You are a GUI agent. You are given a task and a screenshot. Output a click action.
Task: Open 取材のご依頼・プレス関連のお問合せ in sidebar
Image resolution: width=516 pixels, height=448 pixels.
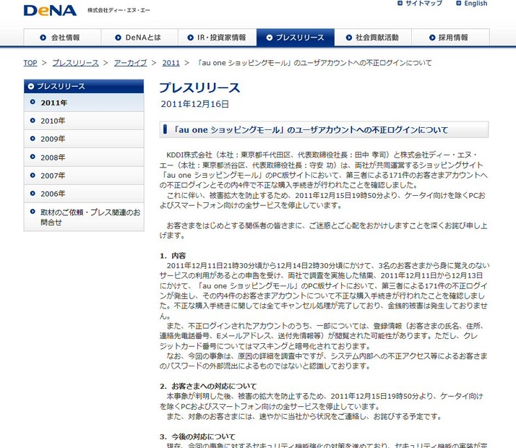pyautogui.click(x=84, y=217)
